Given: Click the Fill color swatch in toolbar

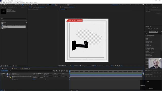Looking at the screenshot, I should tap(50, 5).
